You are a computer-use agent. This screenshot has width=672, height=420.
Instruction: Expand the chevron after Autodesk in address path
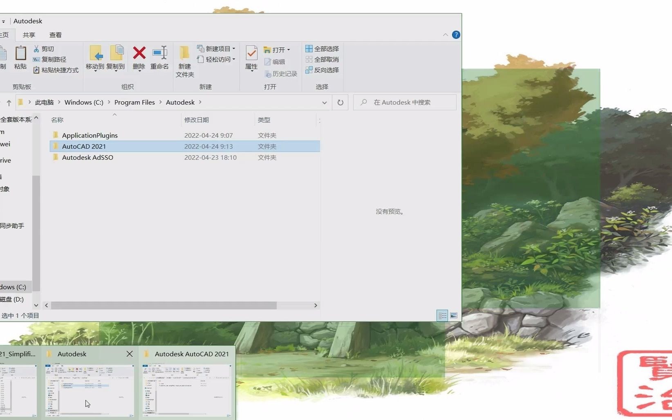click(200, 102)
